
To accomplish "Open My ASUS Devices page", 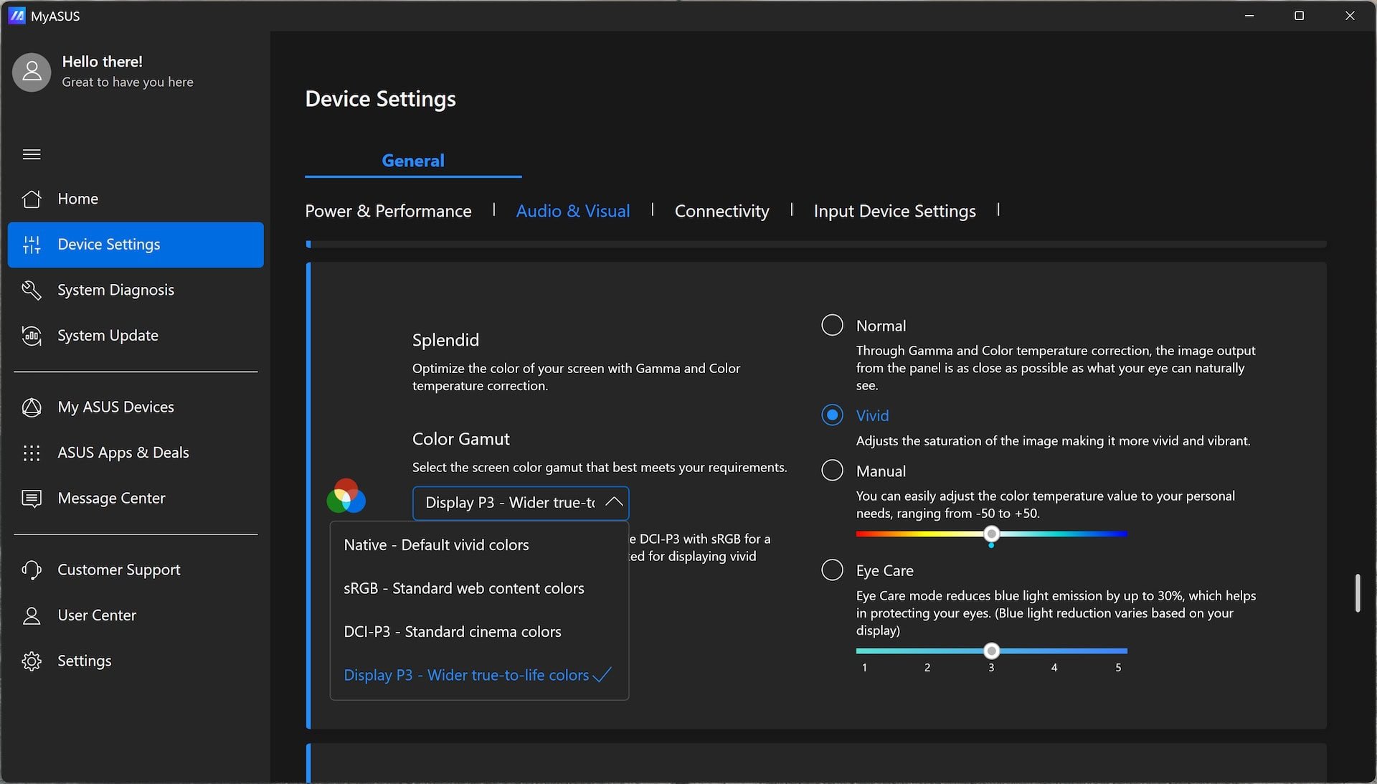I will pyautogui.click(x=136, y=407).
